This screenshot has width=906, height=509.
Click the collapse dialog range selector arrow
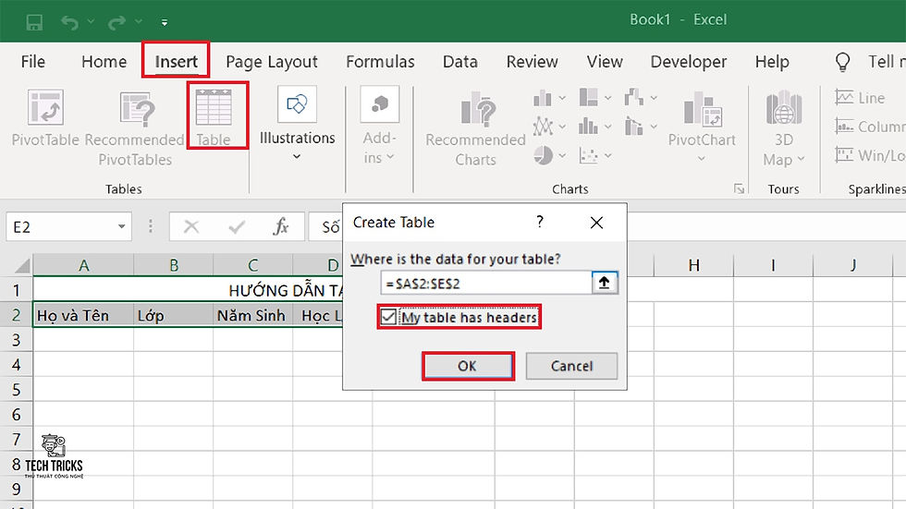tap(605, 283)
